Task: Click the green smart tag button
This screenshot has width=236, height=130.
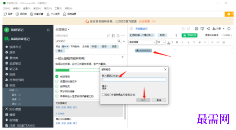Action: pos(189,35)
